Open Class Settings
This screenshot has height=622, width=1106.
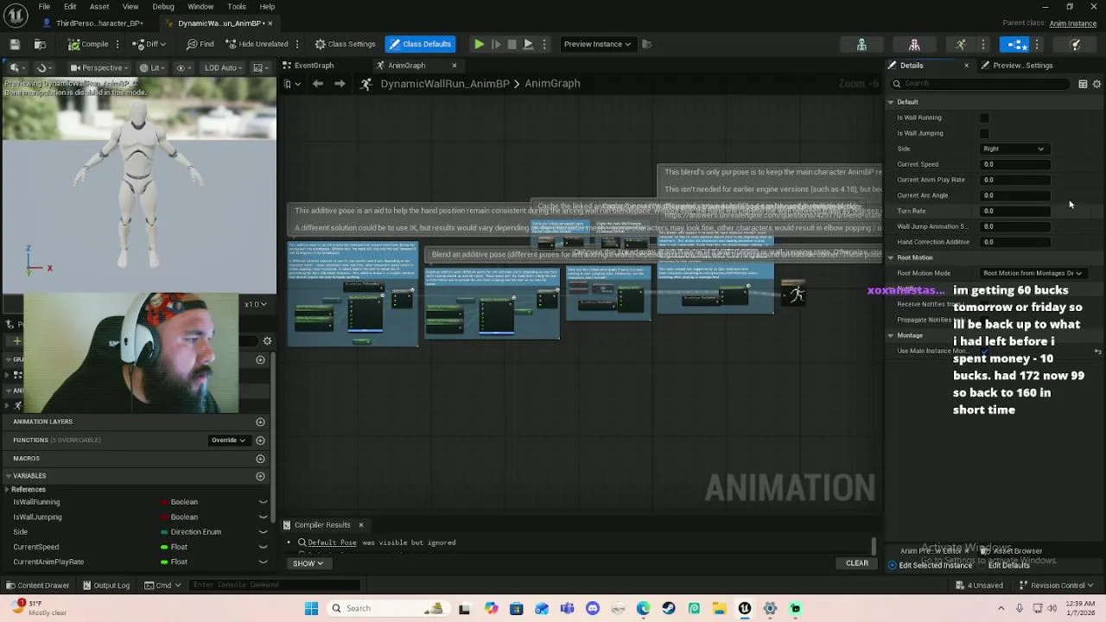[345, 44]
